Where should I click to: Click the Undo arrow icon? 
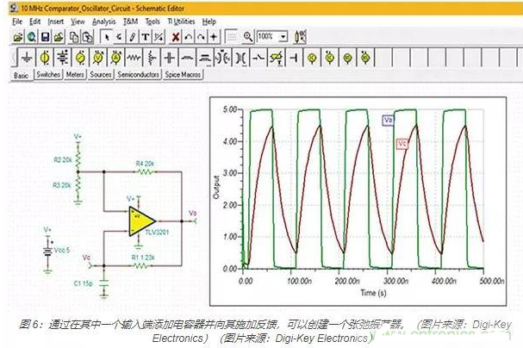point(189,37)
